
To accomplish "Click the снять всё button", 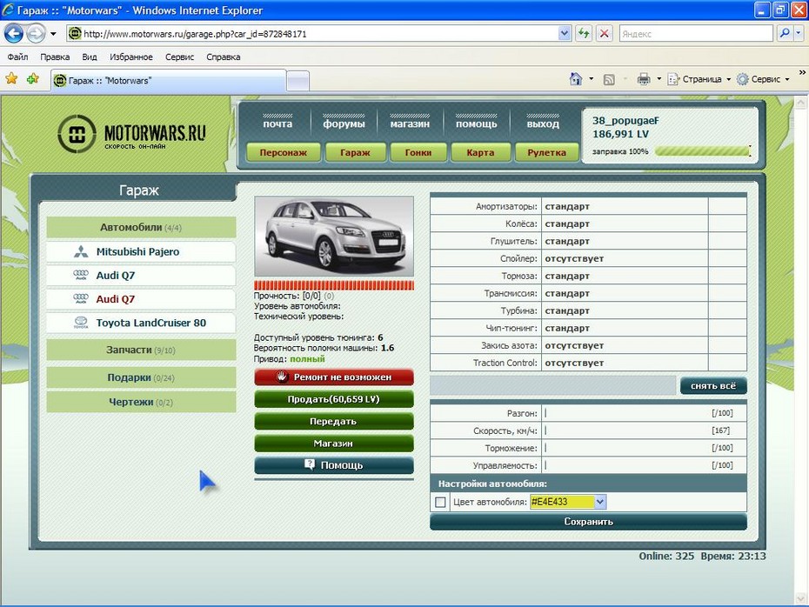I will tap(713, 386).
